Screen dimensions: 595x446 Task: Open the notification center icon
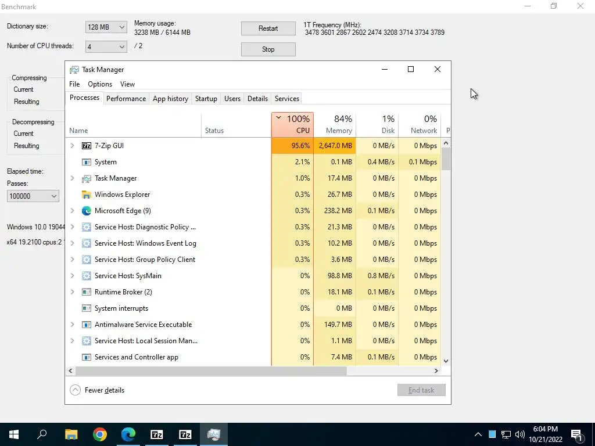click(577, 435)
